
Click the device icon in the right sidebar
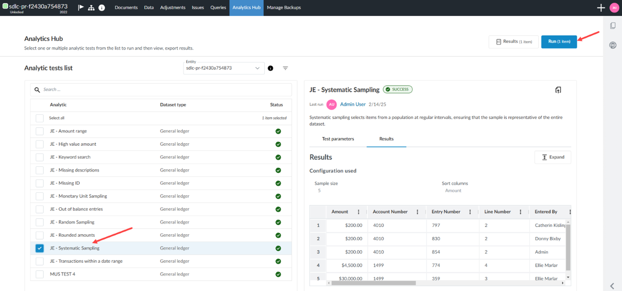pyautogui.click(x=613, y=25)
